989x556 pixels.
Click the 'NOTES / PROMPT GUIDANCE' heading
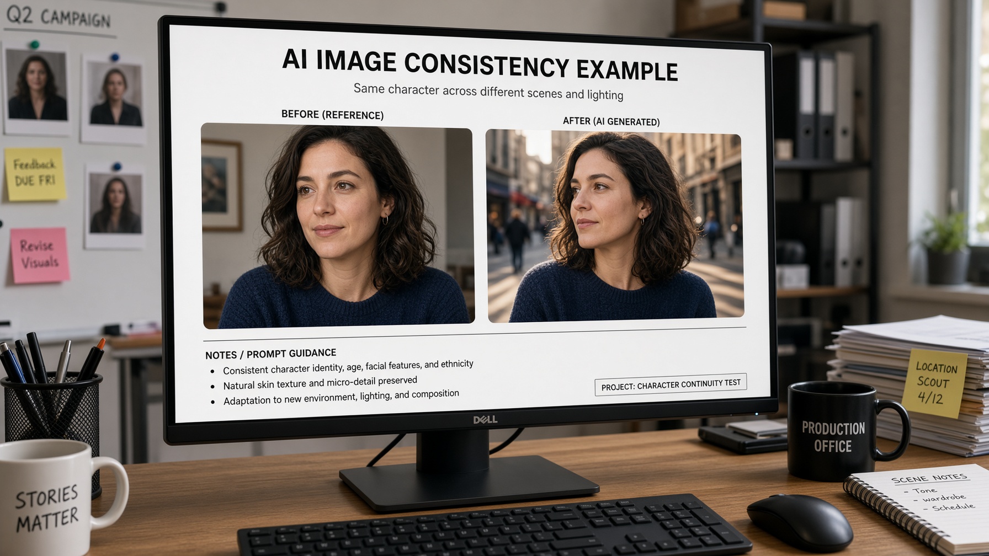(270, 354)
